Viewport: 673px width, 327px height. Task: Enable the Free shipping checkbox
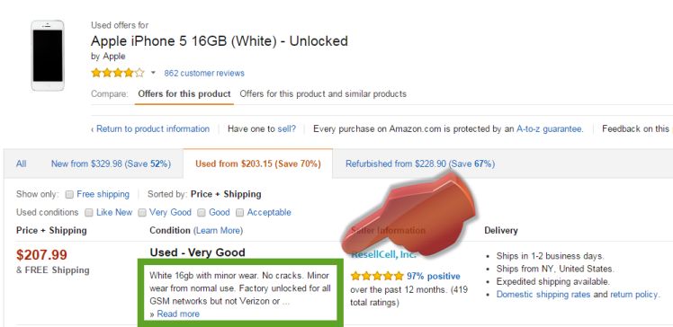69,195
